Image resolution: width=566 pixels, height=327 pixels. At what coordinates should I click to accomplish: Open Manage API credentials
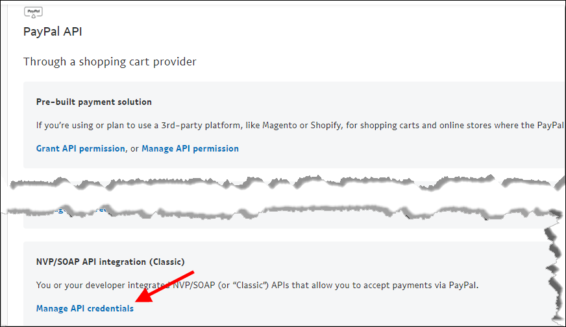85,309
